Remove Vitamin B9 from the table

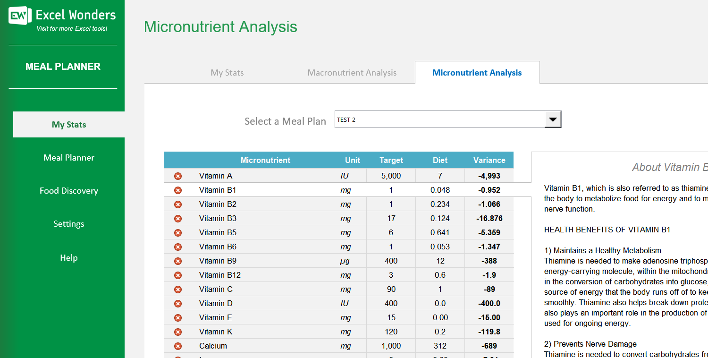point(178,261)
